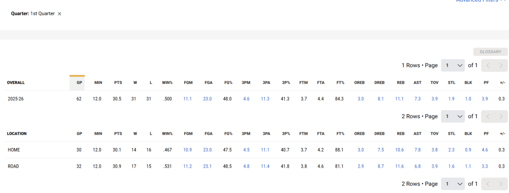Click the 2025-26 FGM value 11.1
This screenshot has width=509, height=193.
coord(188,99)
